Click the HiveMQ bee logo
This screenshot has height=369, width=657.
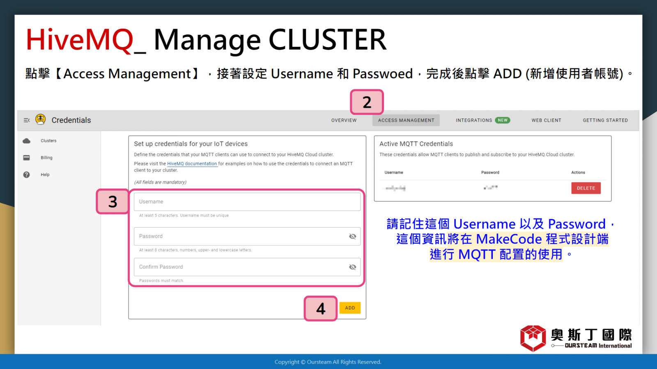tap(40, 119)
